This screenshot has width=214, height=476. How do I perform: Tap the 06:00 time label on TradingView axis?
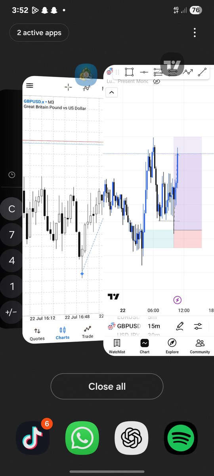(x=153, y=311)
